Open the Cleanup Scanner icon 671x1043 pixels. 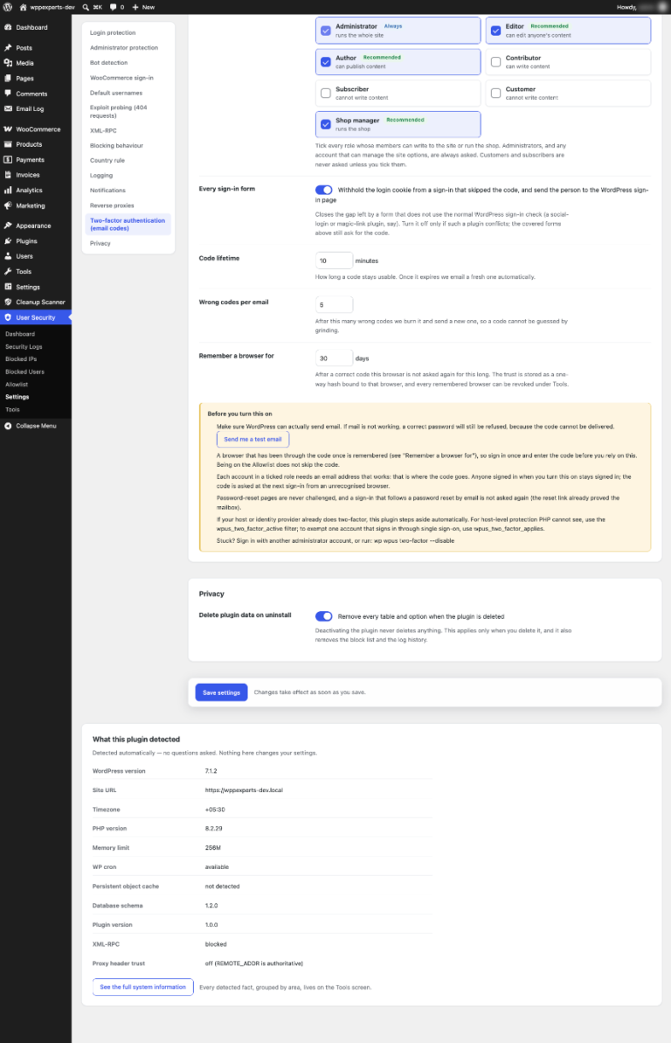click(x=8, y=302)
